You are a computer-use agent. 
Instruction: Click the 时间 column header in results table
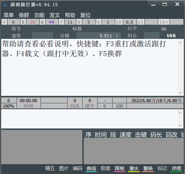[x=101, y=135]
